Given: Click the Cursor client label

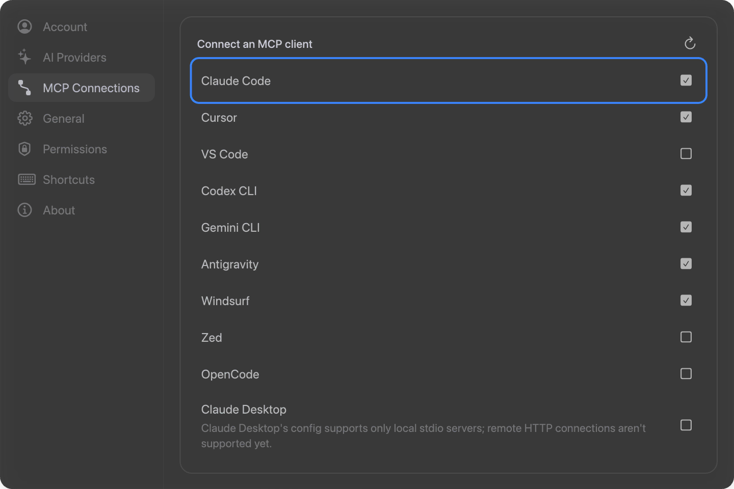Looking at the screenshot, I should [219, 118].
